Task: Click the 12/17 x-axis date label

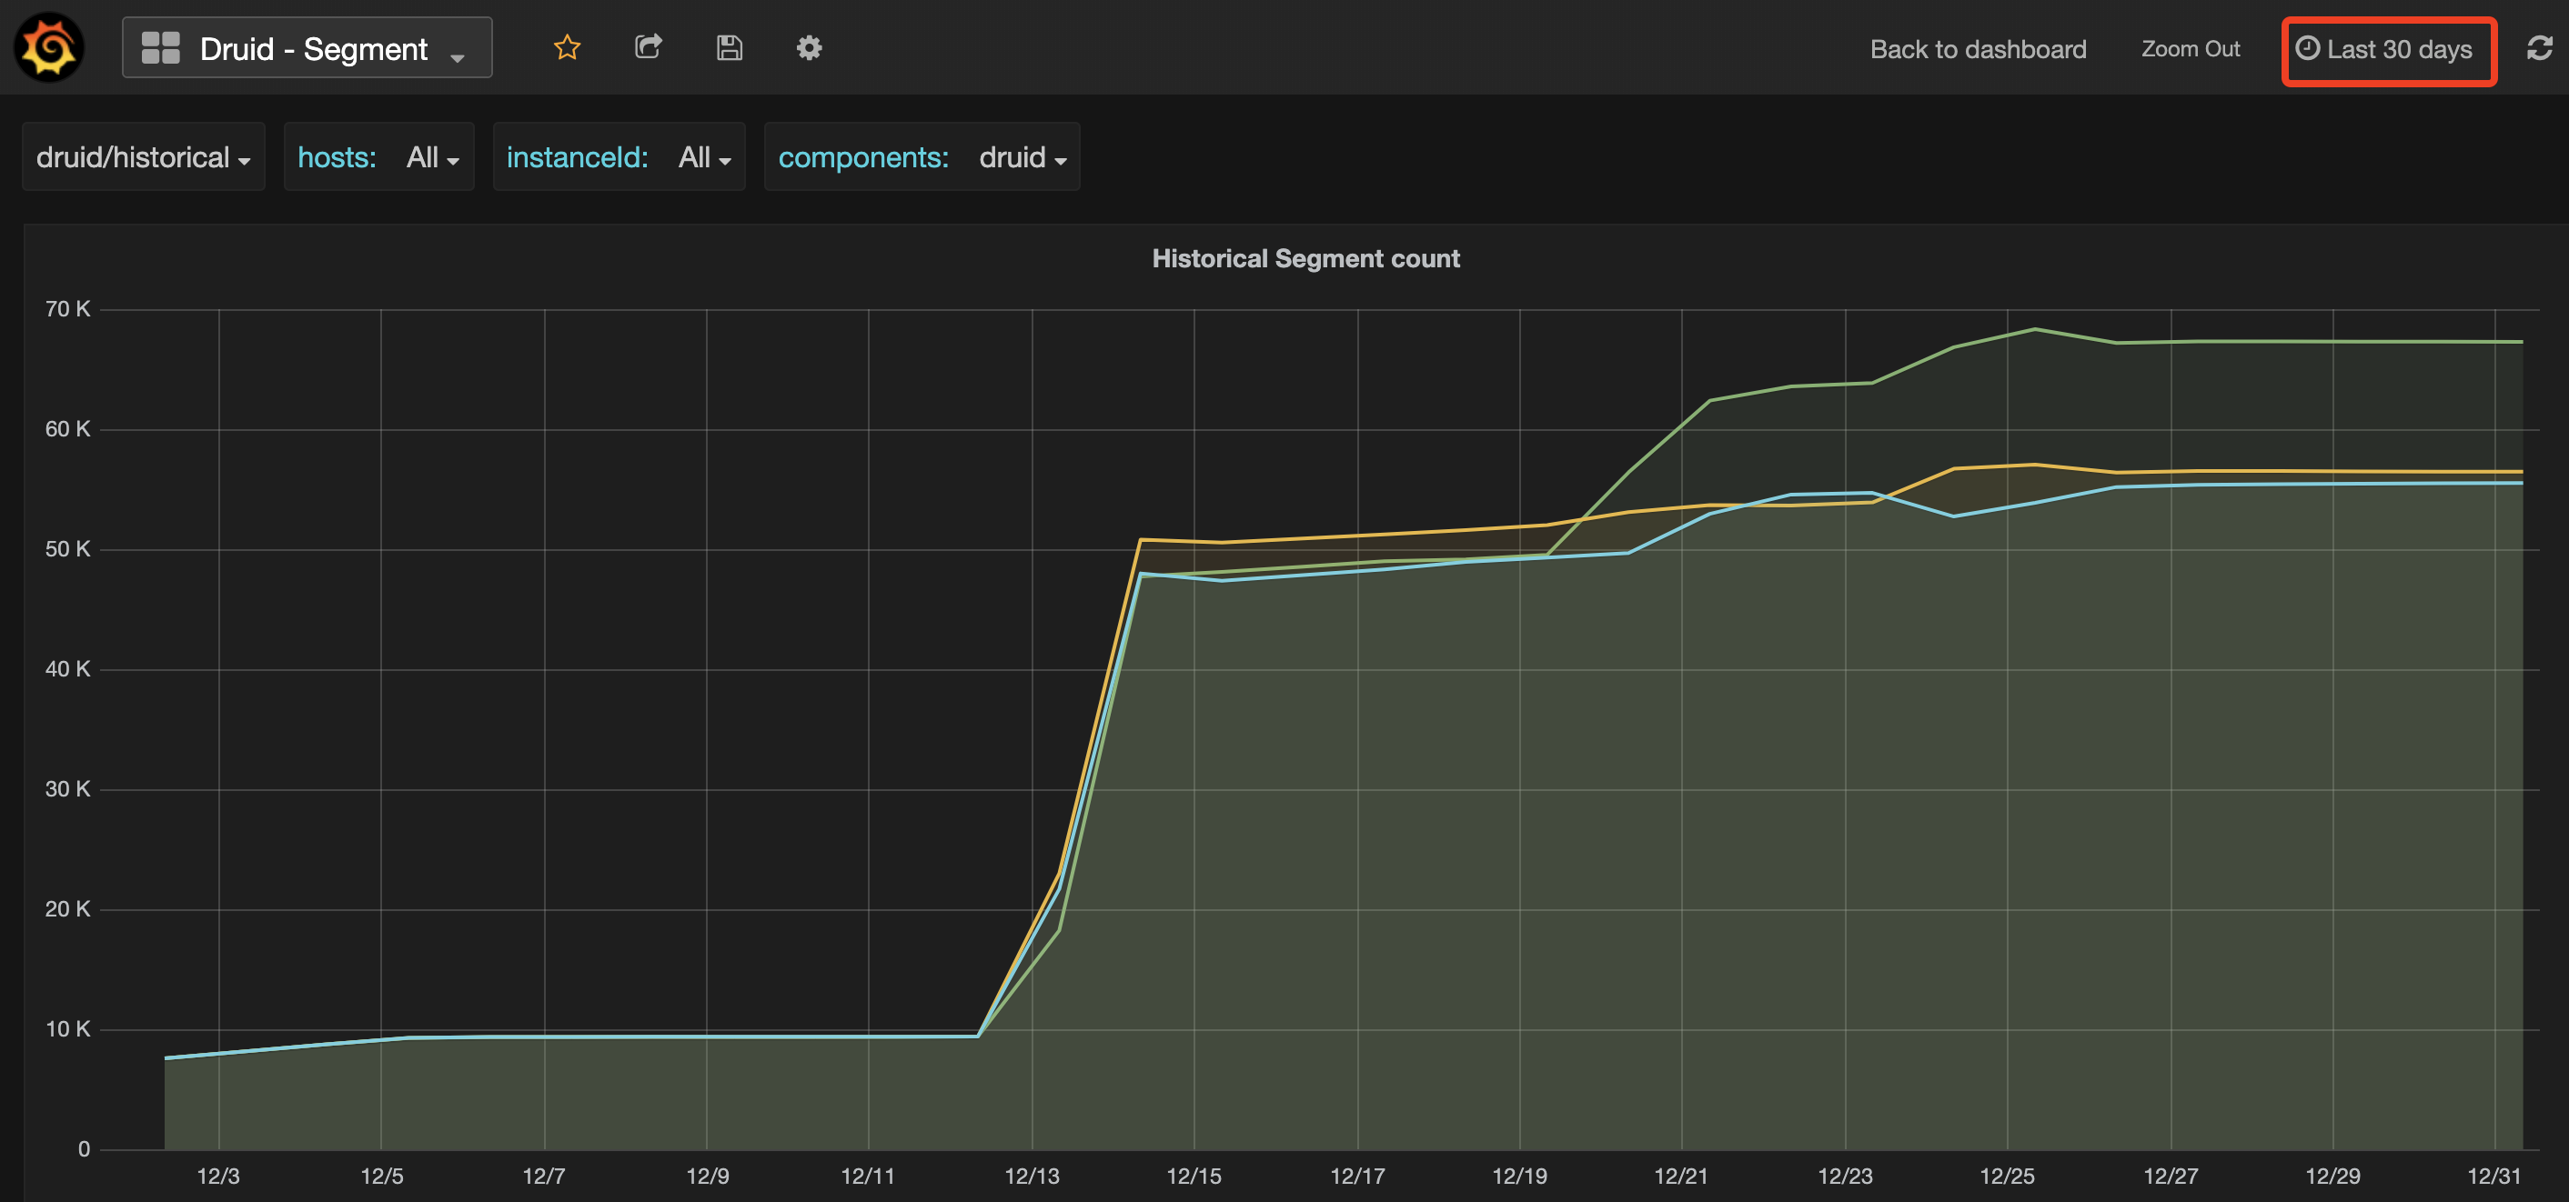Action: tap(1357, 1176)
